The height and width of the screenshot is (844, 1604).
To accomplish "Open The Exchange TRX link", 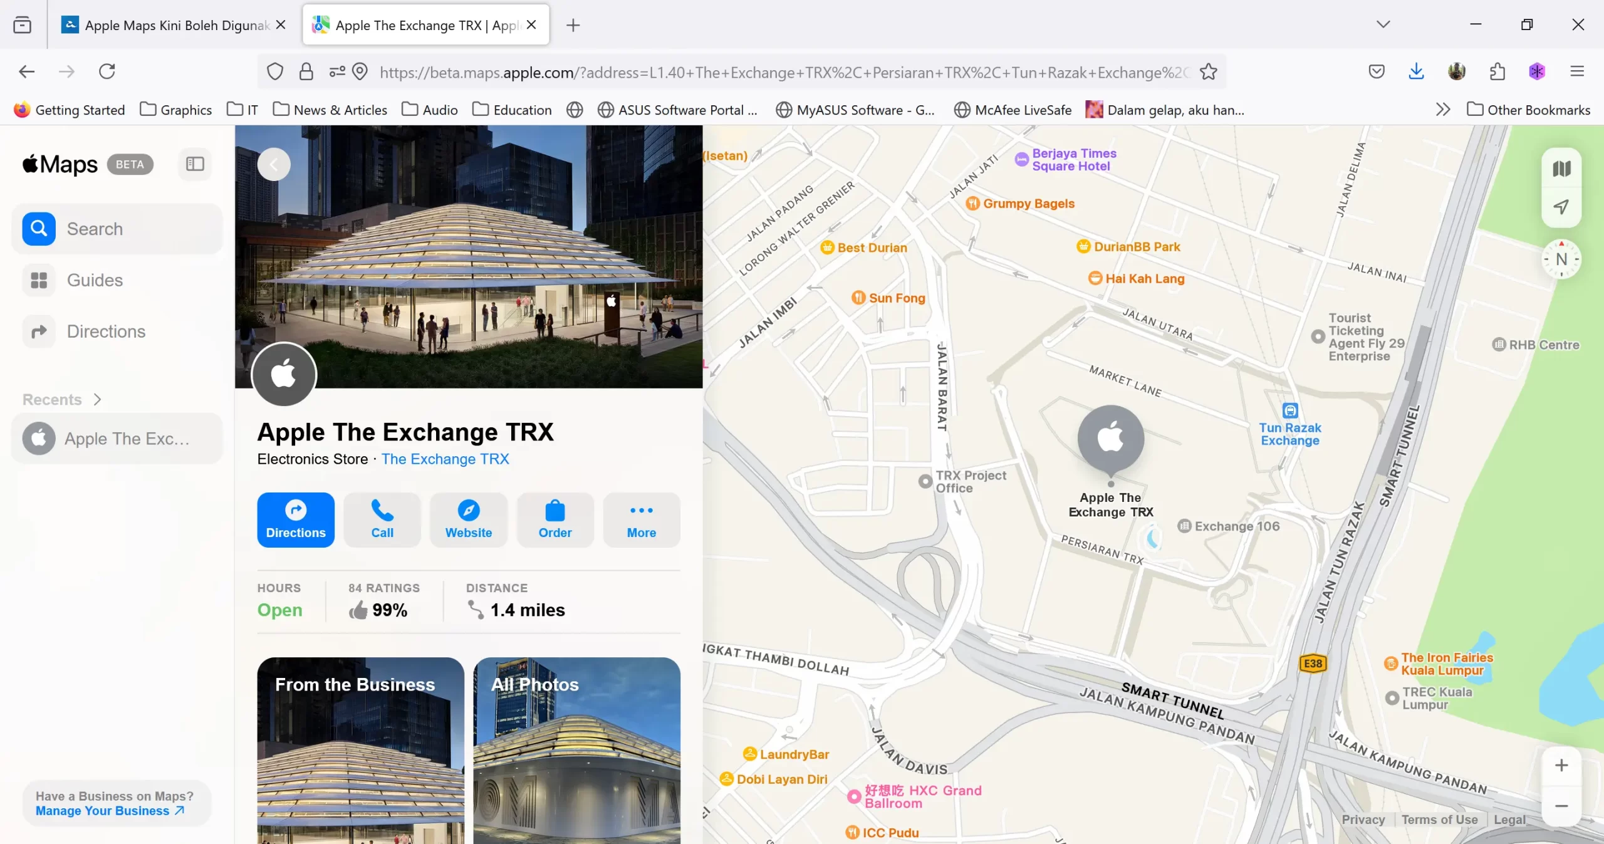I will coord(445,459).
